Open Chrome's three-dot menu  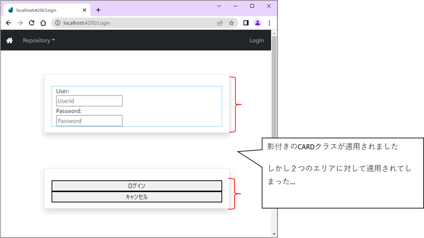point(269,23)
